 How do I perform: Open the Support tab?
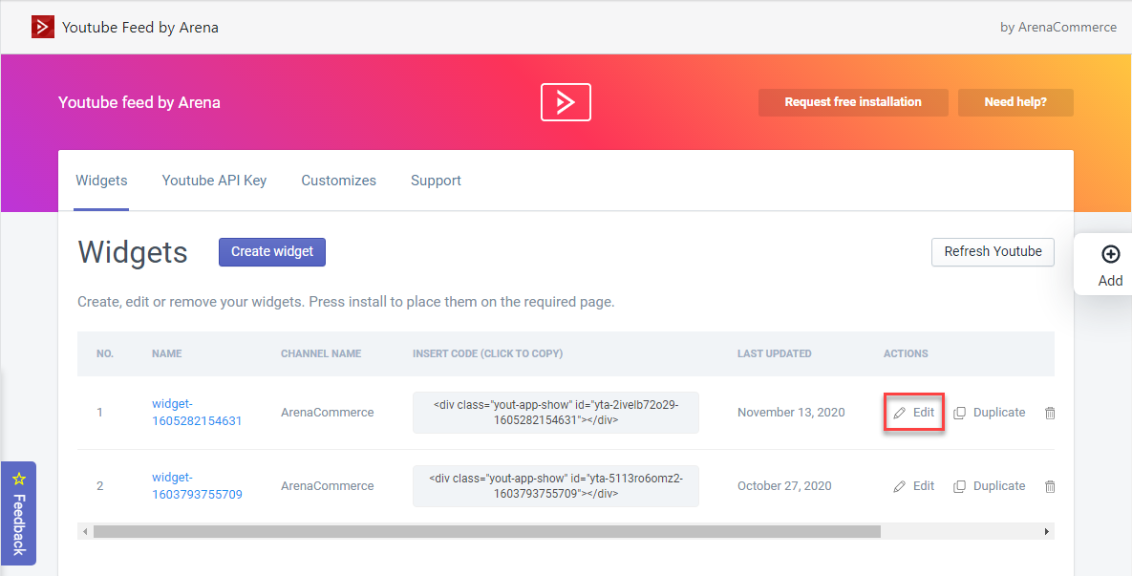[436, 181]
